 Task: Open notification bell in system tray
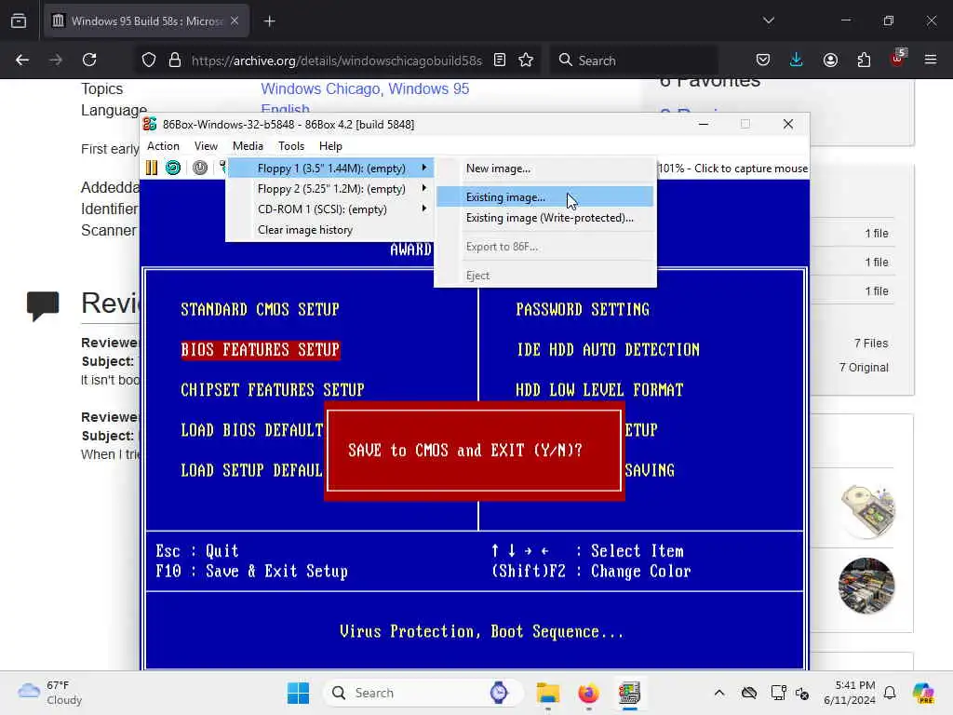pos(890,693)
